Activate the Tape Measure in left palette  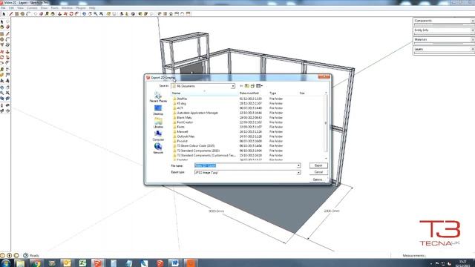click(x=2, y=69)
